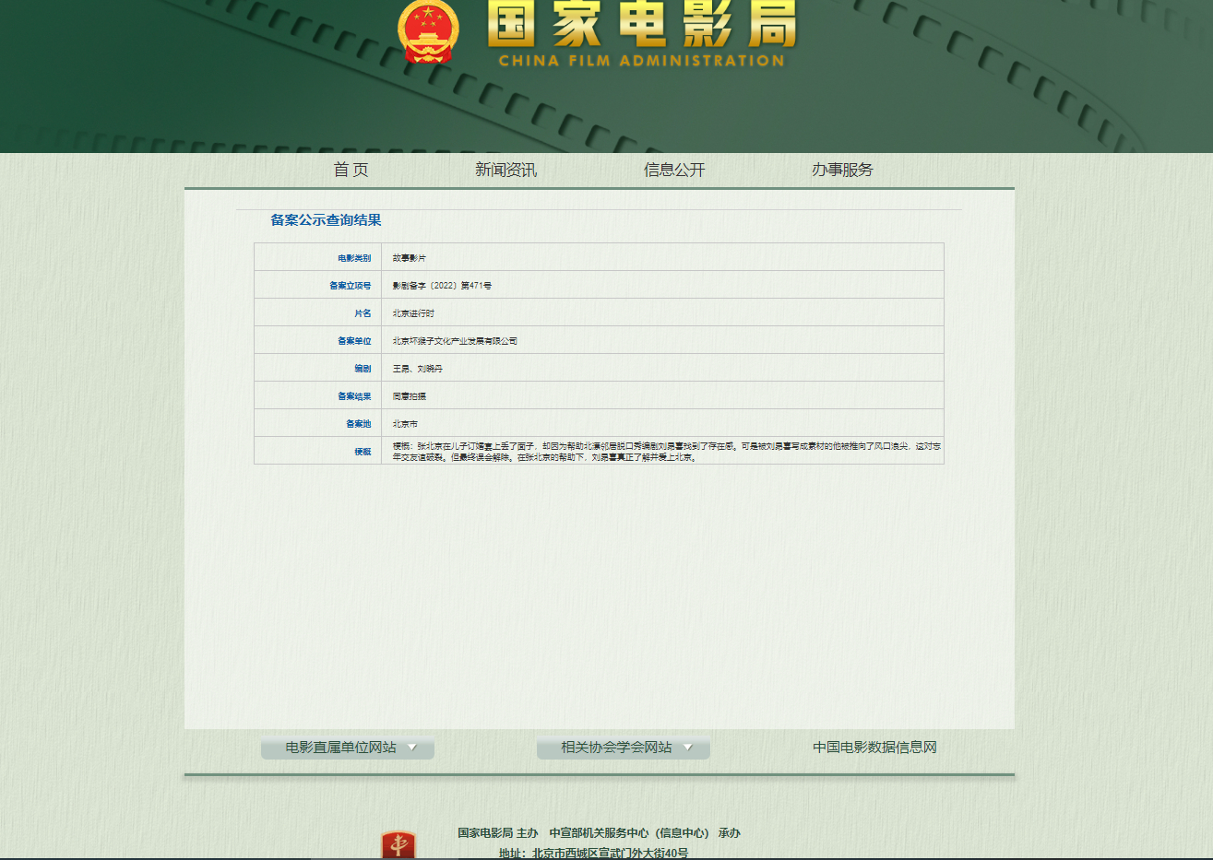This screenshot has height=860, width=1213.
Task: Click the 备案立项号 label cell
Action: click(317, 285)
